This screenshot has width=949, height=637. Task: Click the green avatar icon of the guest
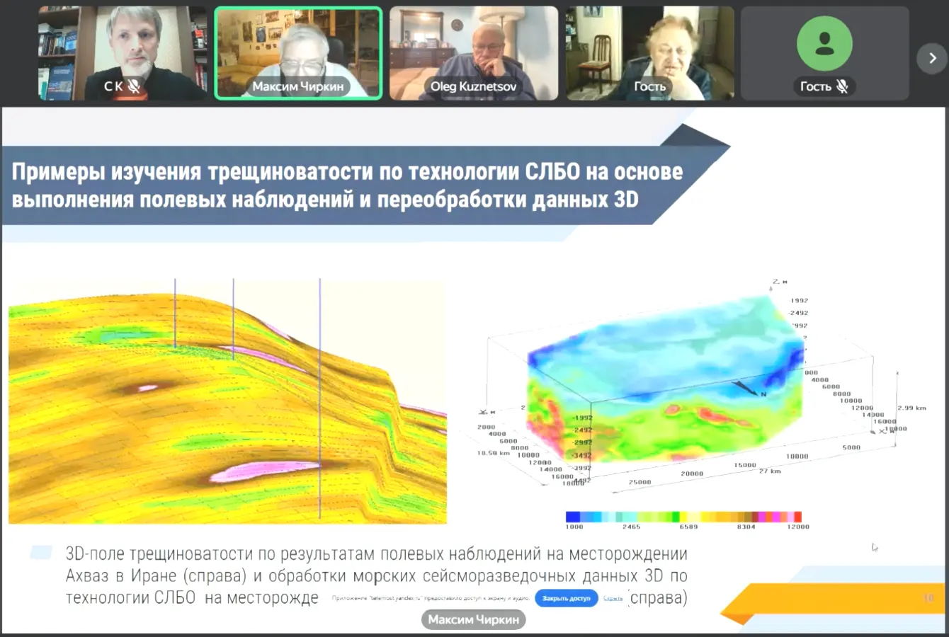pyautogui.click(x=824, y=44)
